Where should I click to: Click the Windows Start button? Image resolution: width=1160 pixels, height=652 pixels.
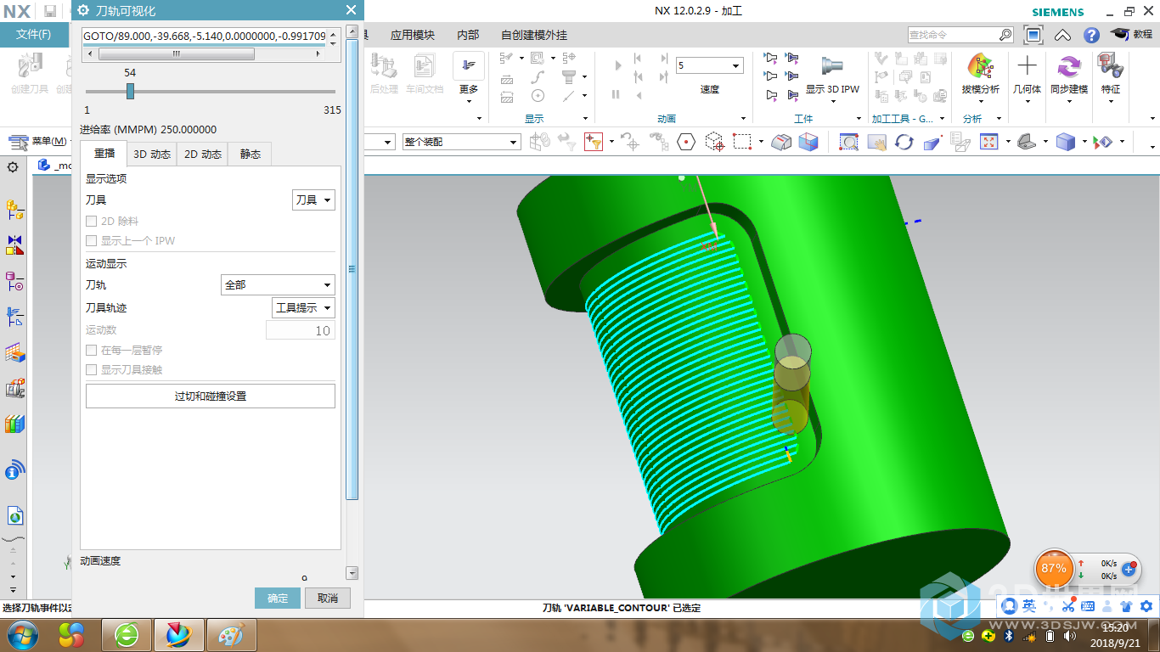23,634
